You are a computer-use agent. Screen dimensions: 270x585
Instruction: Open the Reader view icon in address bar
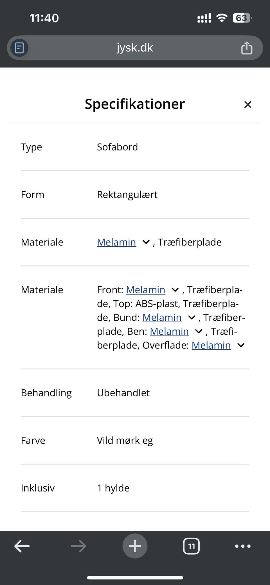click(x=19, y=48)
